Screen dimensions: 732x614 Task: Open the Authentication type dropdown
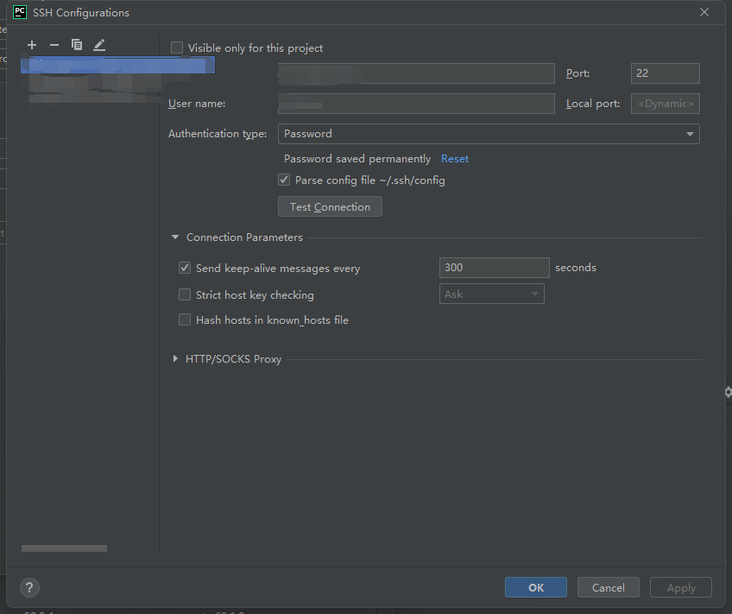tap(489, 134)
